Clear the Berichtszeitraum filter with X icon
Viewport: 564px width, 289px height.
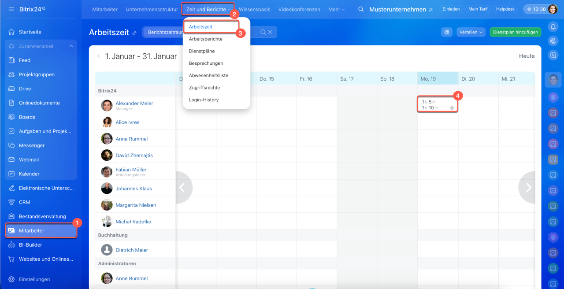[270, 32]
